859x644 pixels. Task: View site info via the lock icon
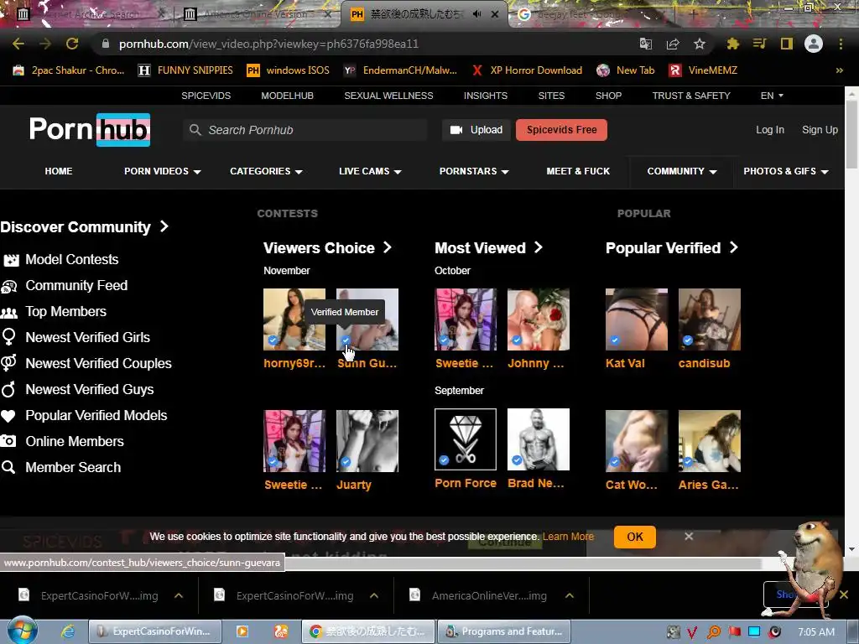coord(105,44)
